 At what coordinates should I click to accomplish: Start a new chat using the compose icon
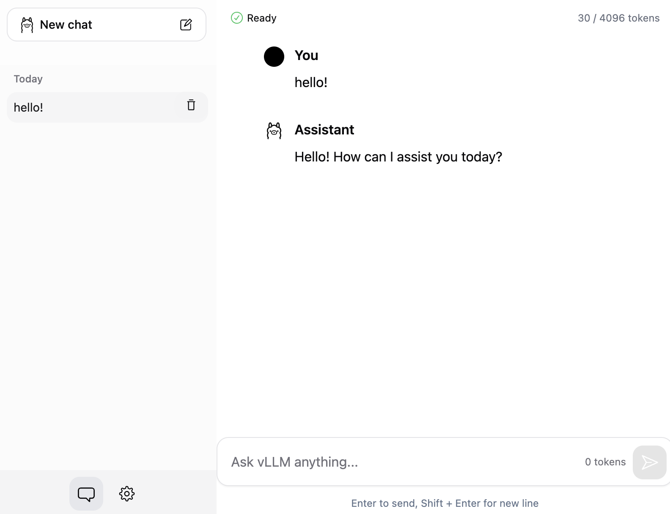click(187, 25)
